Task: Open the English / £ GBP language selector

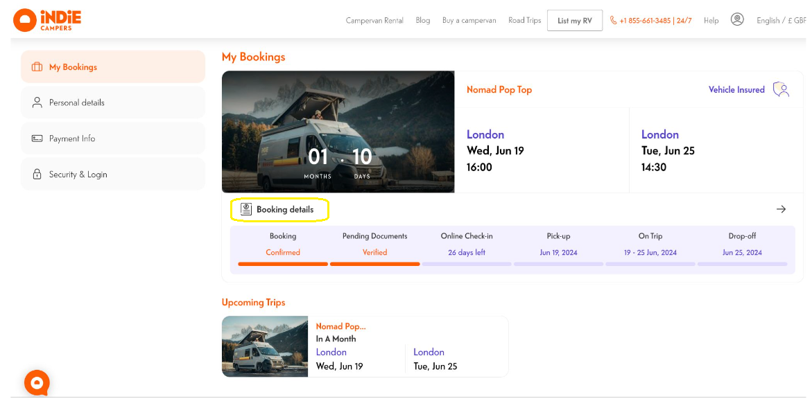Action: coord(780,21)
